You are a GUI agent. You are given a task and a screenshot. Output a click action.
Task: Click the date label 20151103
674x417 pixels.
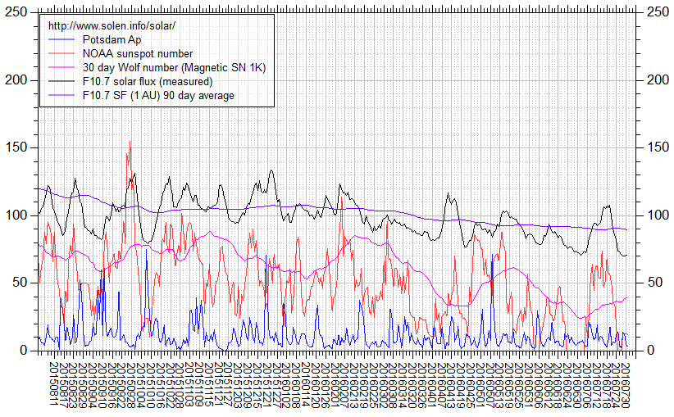point(189,385)
